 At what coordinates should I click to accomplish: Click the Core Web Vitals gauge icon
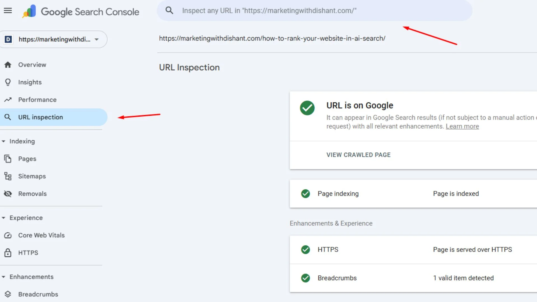pos(8,235)
